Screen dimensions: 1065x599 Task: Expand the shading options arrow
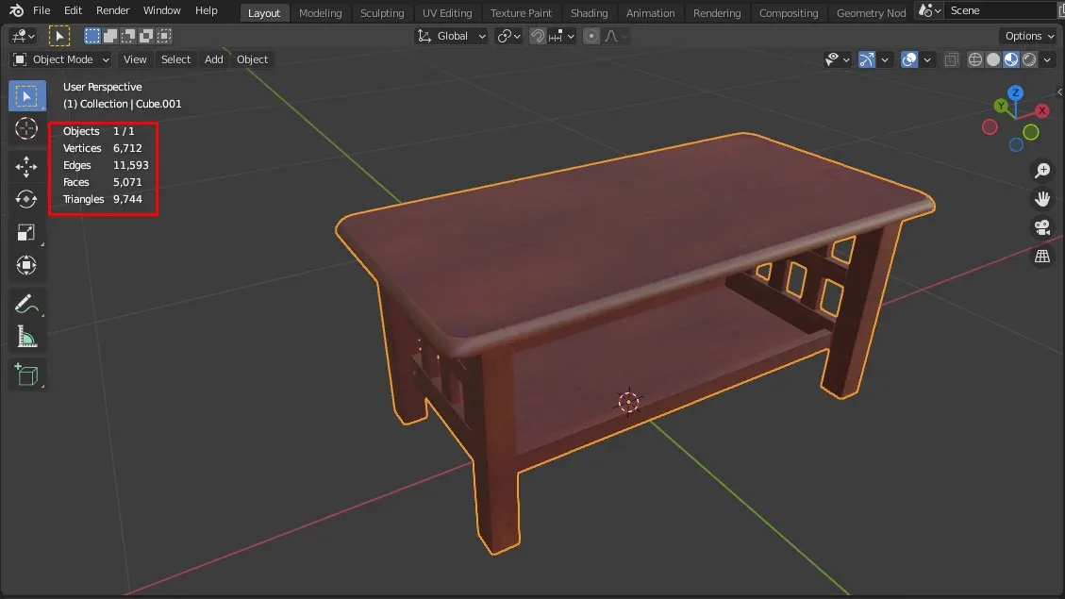(1047, 59)
